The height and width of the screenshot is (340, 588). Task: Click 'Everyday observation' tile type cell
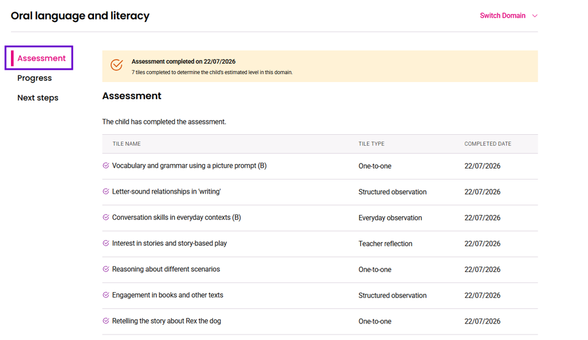click(x=390, y=217)
